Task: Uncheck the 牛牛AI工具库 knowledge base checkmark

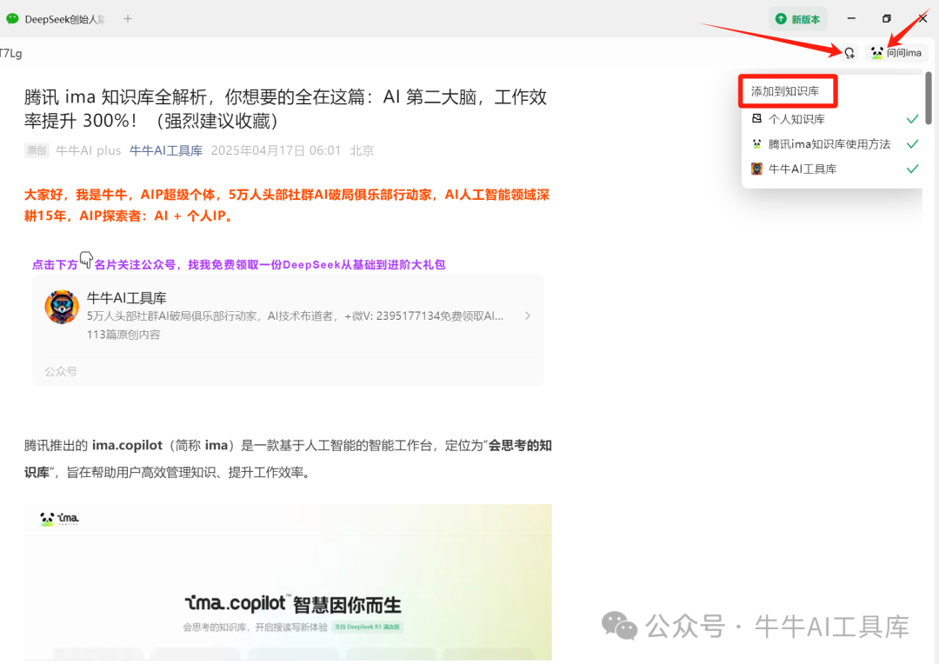Action: pos(912,169)
